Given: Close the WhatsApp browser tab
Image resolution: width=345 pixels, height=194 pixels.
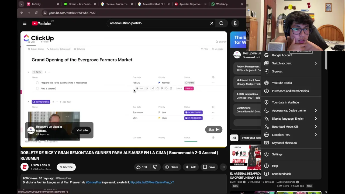Looking at the screenshot, I should [242, 4].
